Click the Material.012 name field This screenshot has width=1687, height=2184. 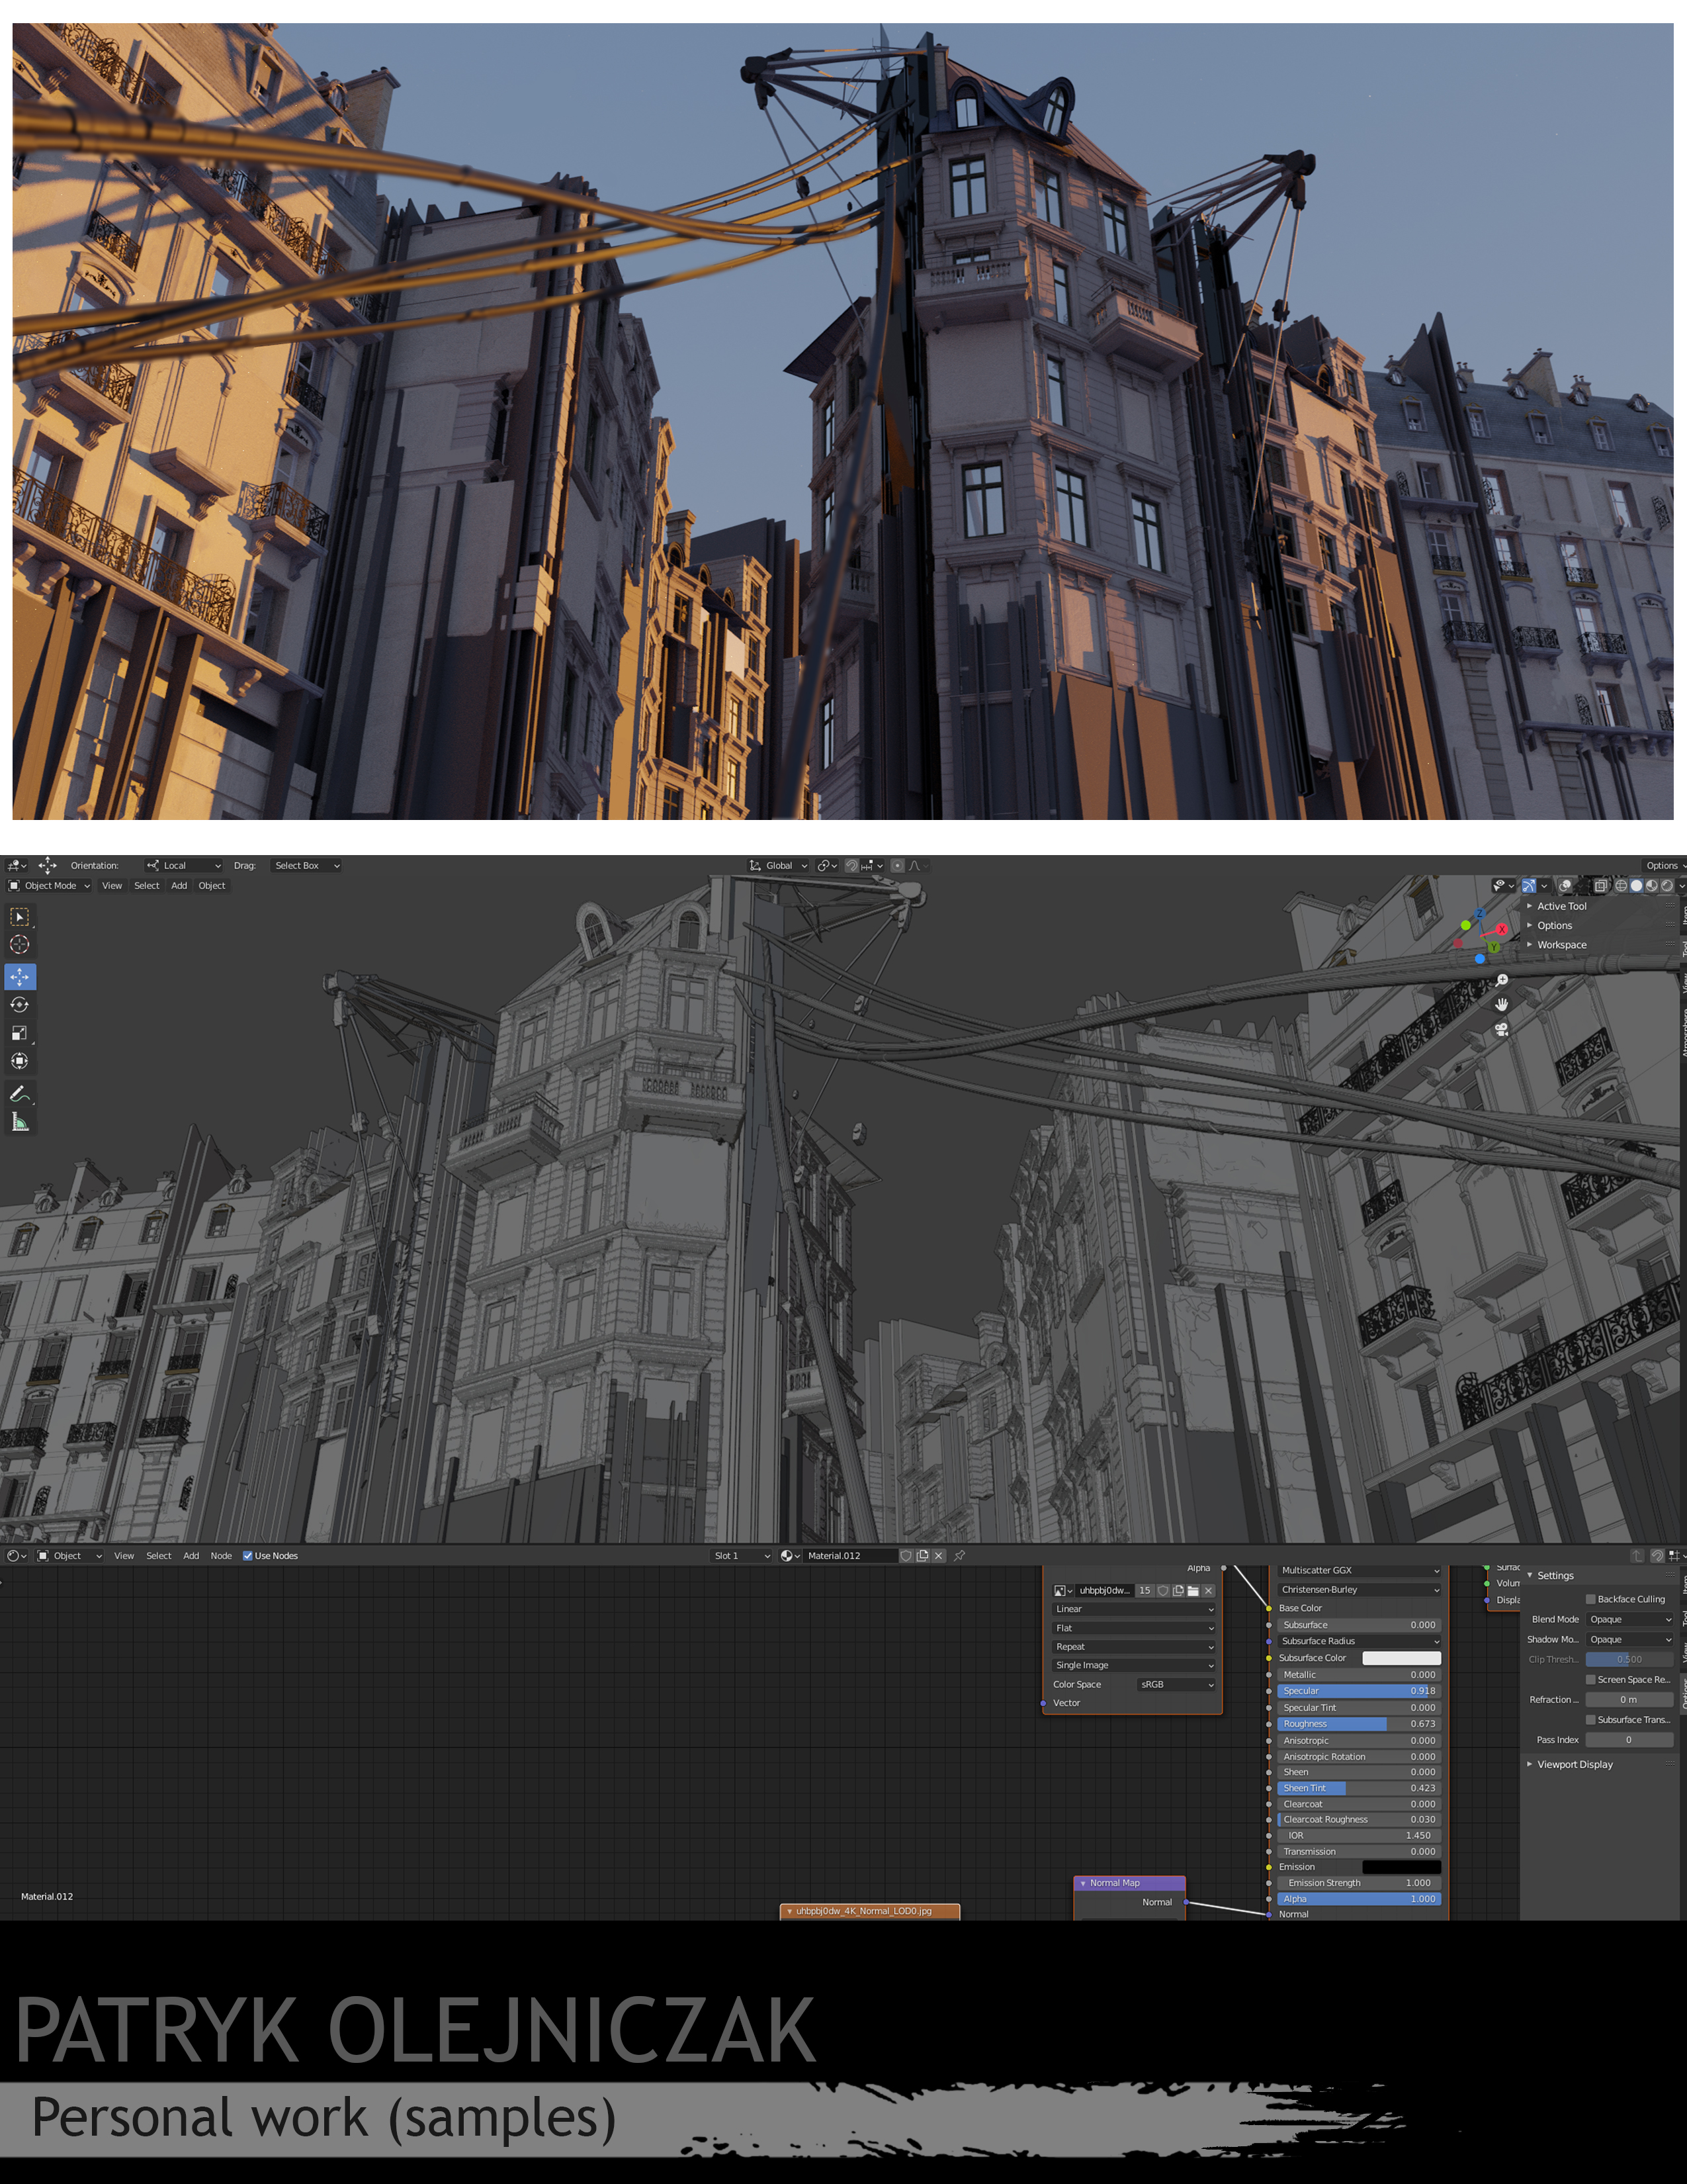point(849,1555)
